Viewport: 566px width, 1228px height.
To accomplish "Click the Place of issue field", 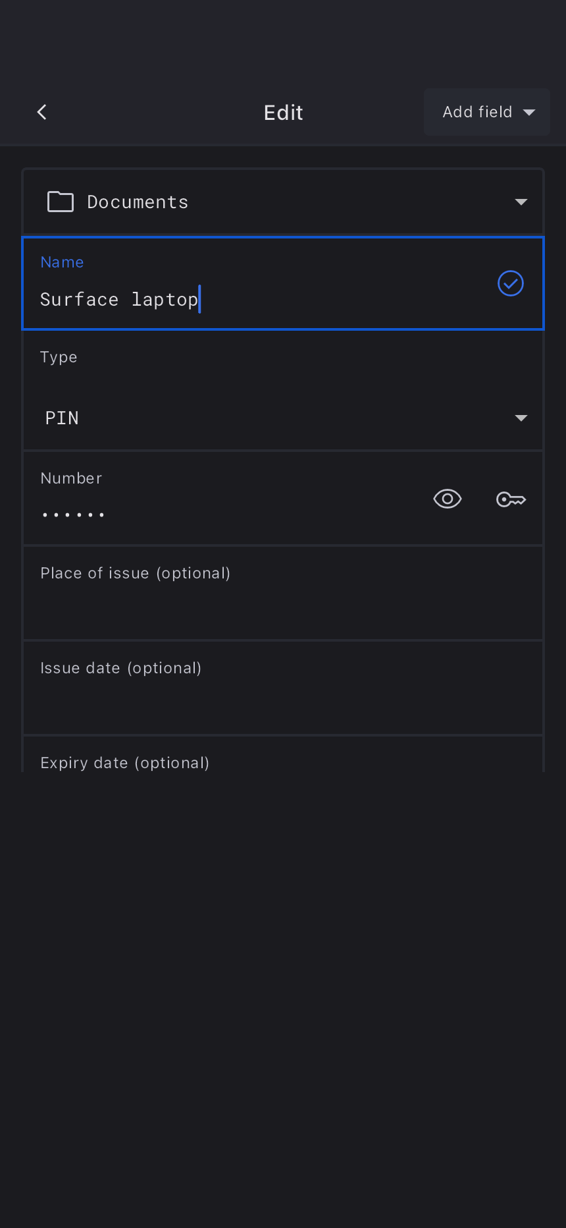I will 283,593.
